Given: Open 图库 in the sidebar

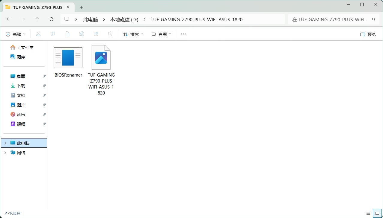Looking at the screenshot, I should tap(18, 57).
